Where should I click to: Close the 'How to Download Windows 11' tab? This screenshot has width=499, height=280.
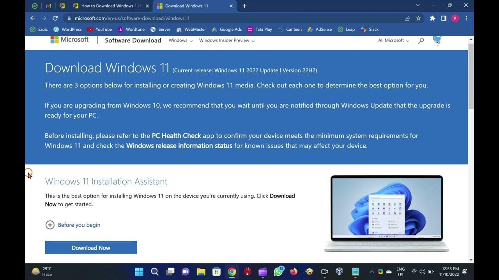pyautogui.click(x=147, y=6)
